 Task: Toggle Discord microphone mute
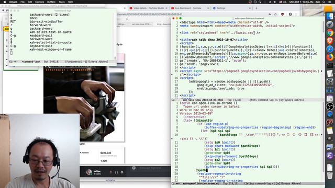110,172
